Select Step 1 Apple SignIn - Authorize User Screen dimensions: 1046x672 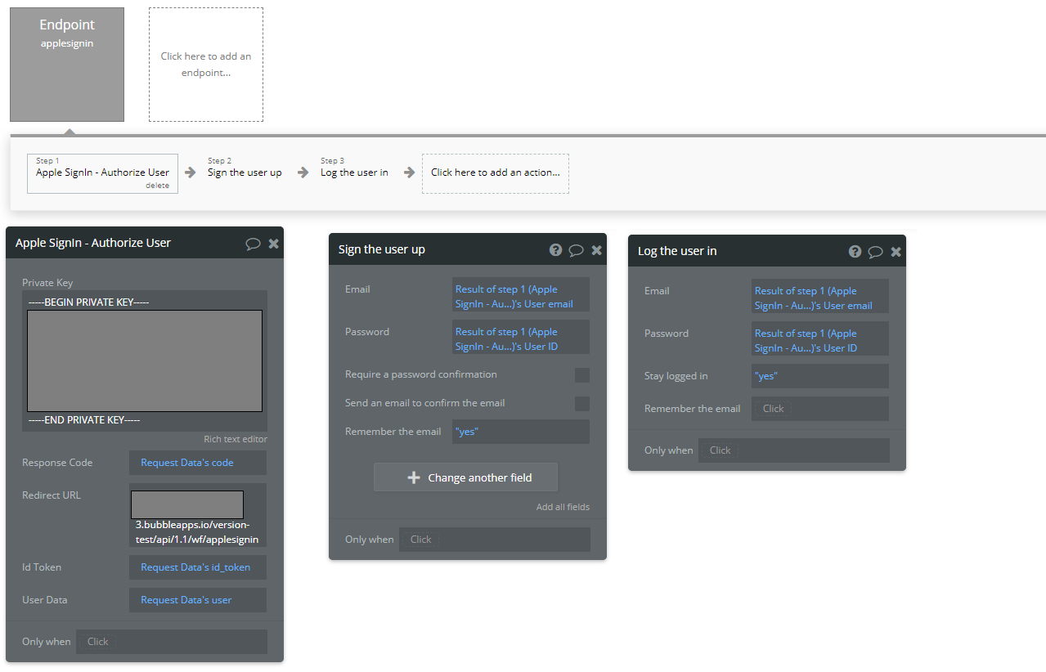tap(102, 173)
